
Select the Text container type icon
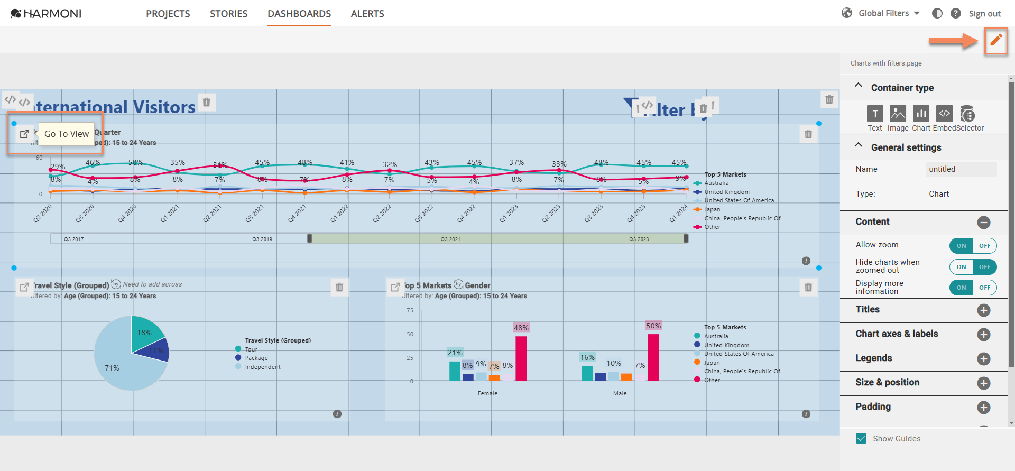[x=875, y=114]
